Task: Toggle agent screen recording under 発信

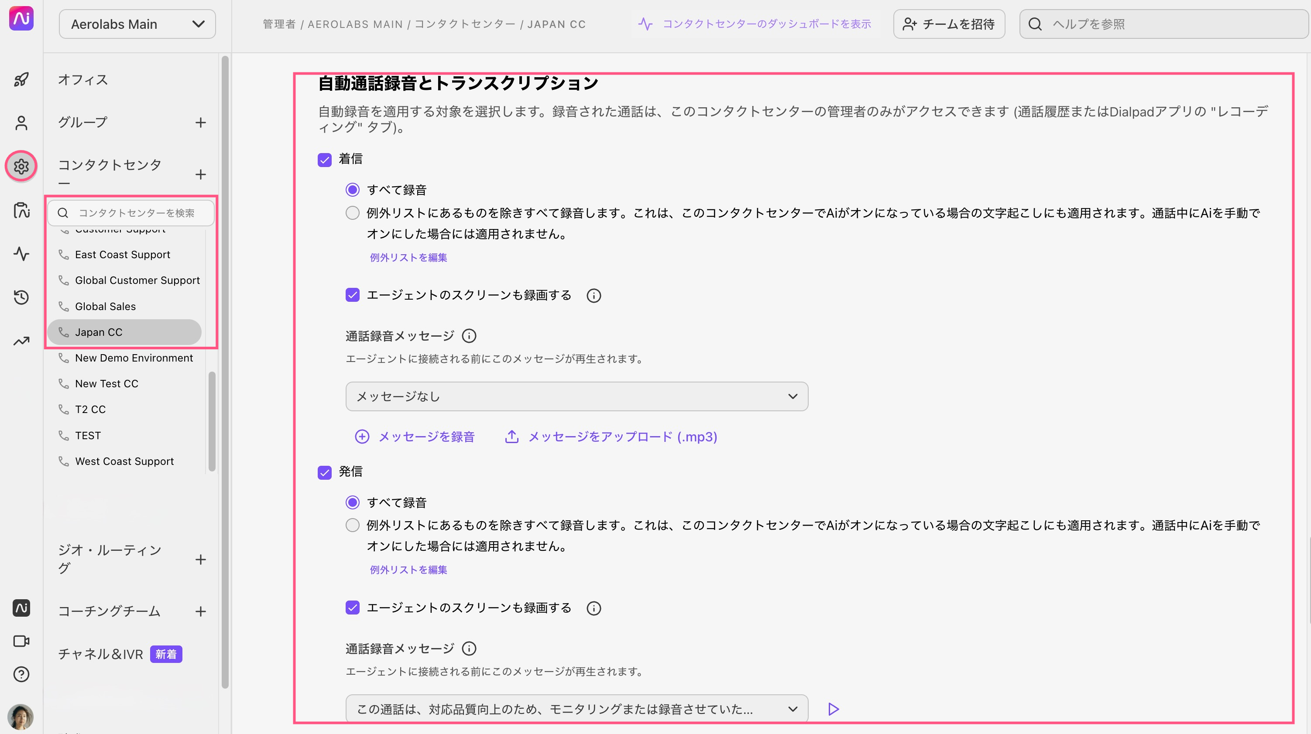Action: click(x=352, y=608)
